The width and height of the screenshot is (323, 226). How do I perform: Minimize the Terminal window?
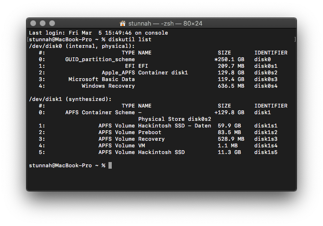43,23
